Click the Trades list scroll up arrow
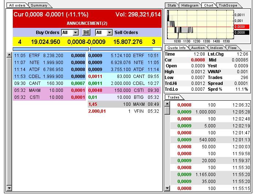Viewport: 253px width, 194px height. pos(167,104)
